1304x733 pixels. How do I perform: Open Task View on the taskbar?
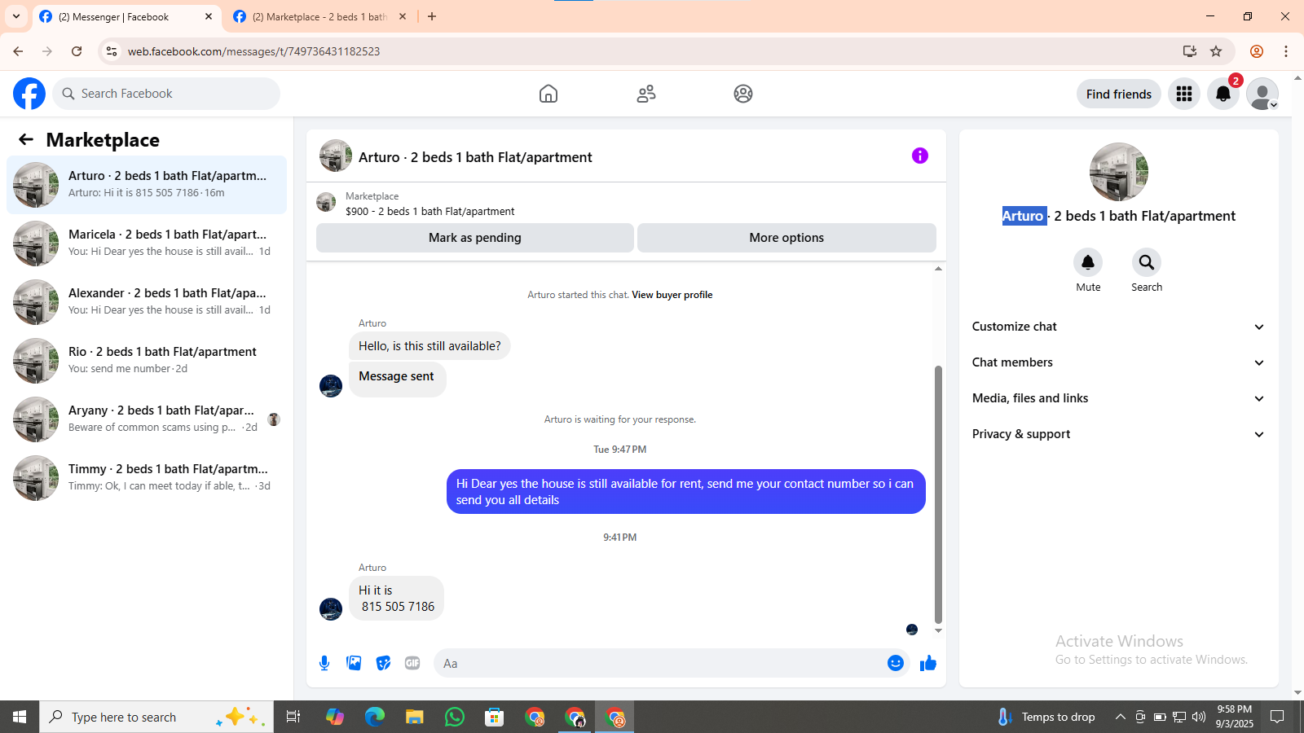(x=293, y=717)
